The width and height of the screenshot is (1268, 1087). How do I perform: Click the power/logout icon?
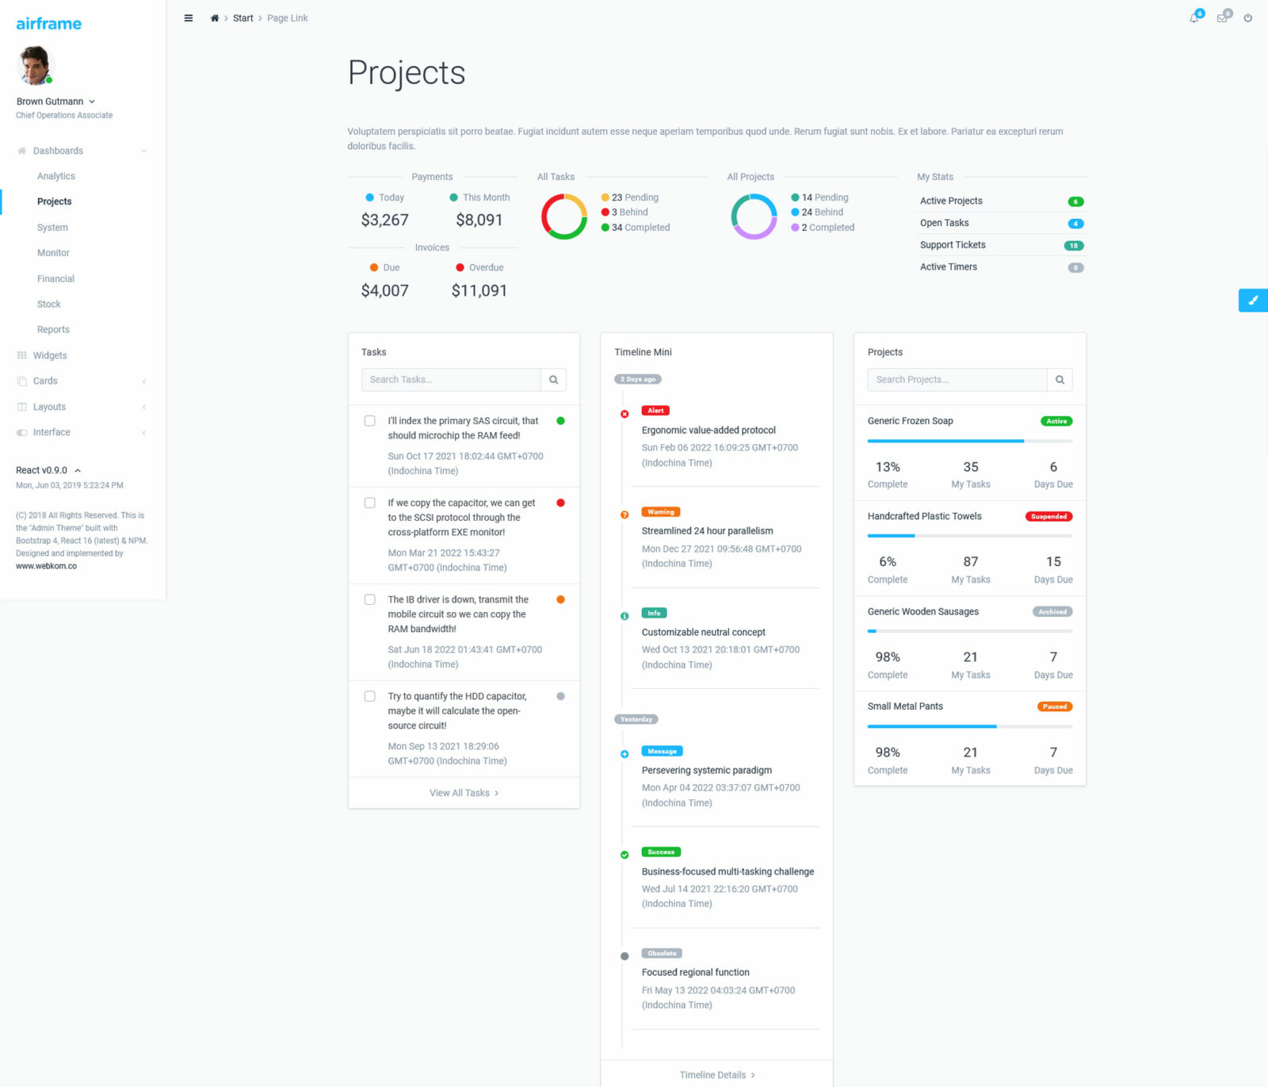click(1248, 17)
